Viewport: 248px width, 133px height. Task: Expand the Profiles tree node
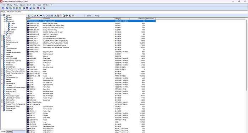[x=2, y=38]
